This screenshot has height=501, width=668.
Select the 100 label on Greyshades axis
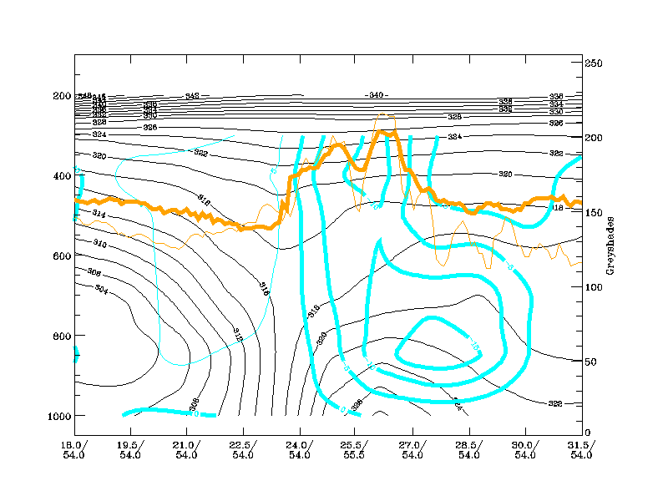pyautogui.click(x=593, y=287)
